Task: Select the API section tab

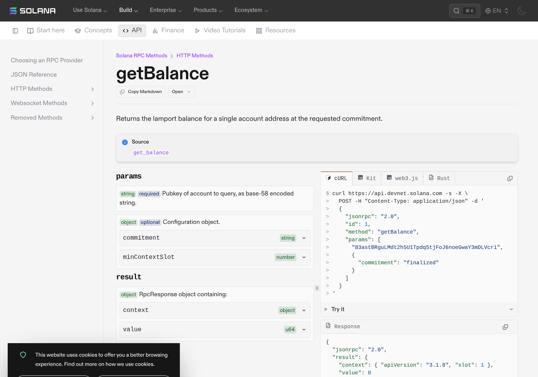Action: tap(132, 30)
